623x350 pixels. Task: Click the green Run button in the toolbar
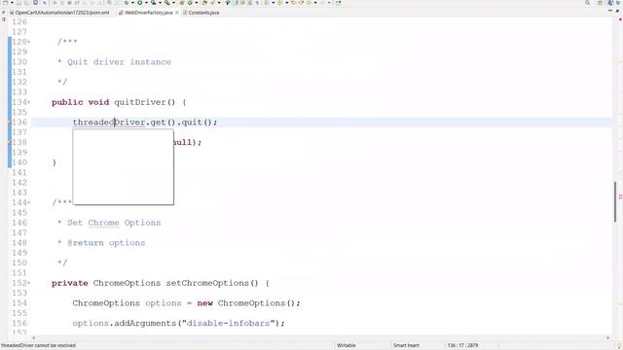click(139, 3)
